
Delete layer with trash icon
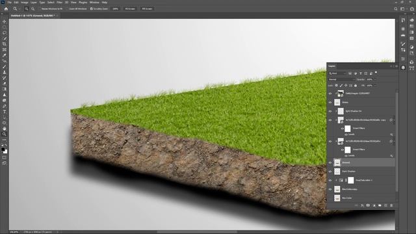[391, 205]
